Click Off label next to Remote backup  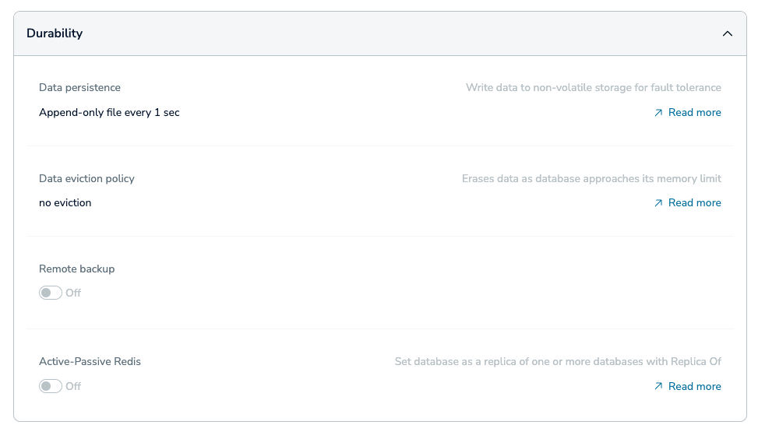[x=73, y=293]
